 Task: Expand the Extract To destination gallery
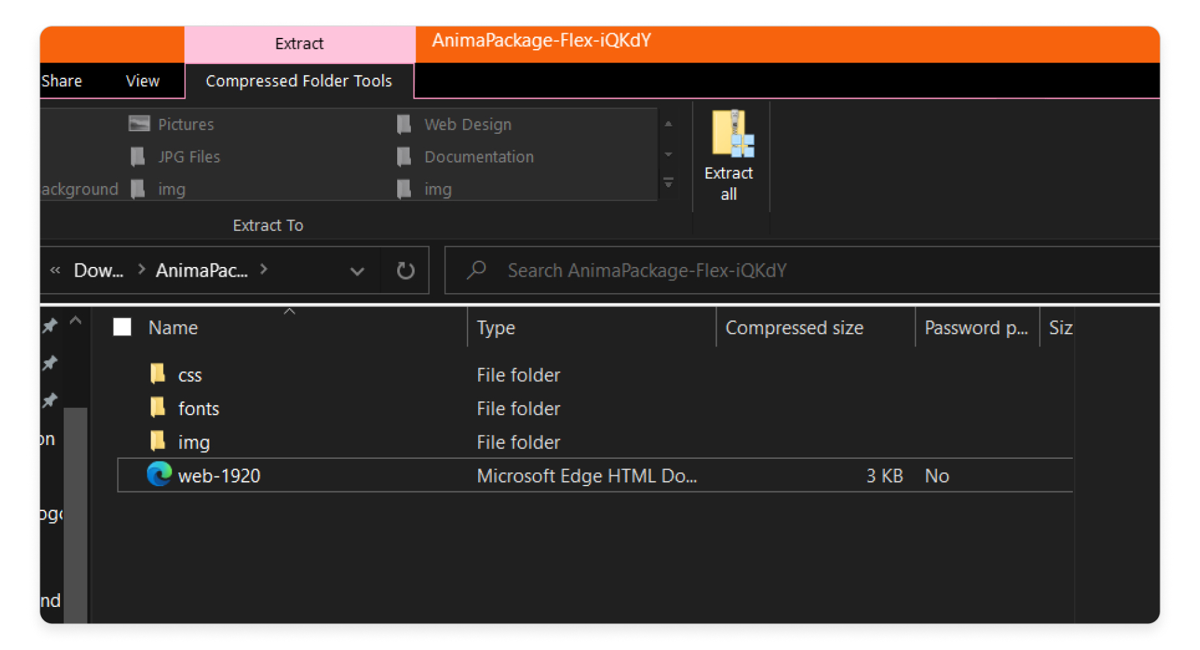[x=668, y=183]
